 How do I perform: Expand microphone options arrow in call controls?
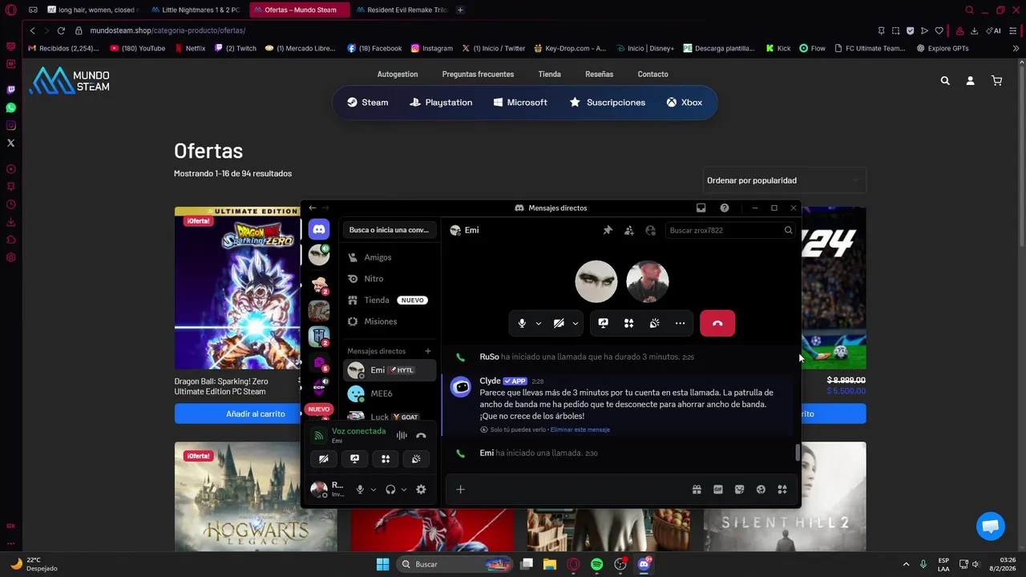click(539, 323)
